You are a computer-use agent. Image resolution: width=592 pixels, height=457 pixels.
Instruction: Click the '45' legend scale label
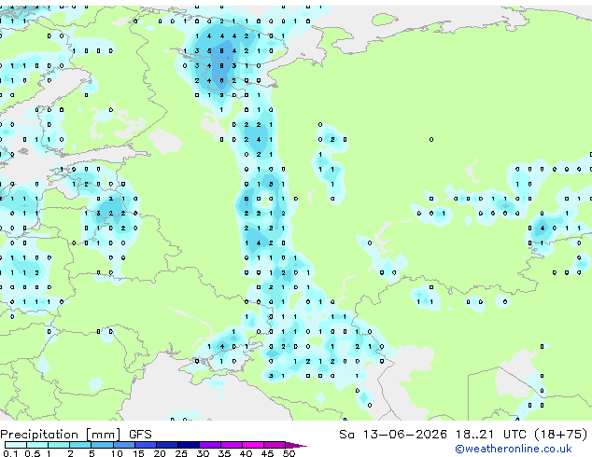click(x=267, y=453)
